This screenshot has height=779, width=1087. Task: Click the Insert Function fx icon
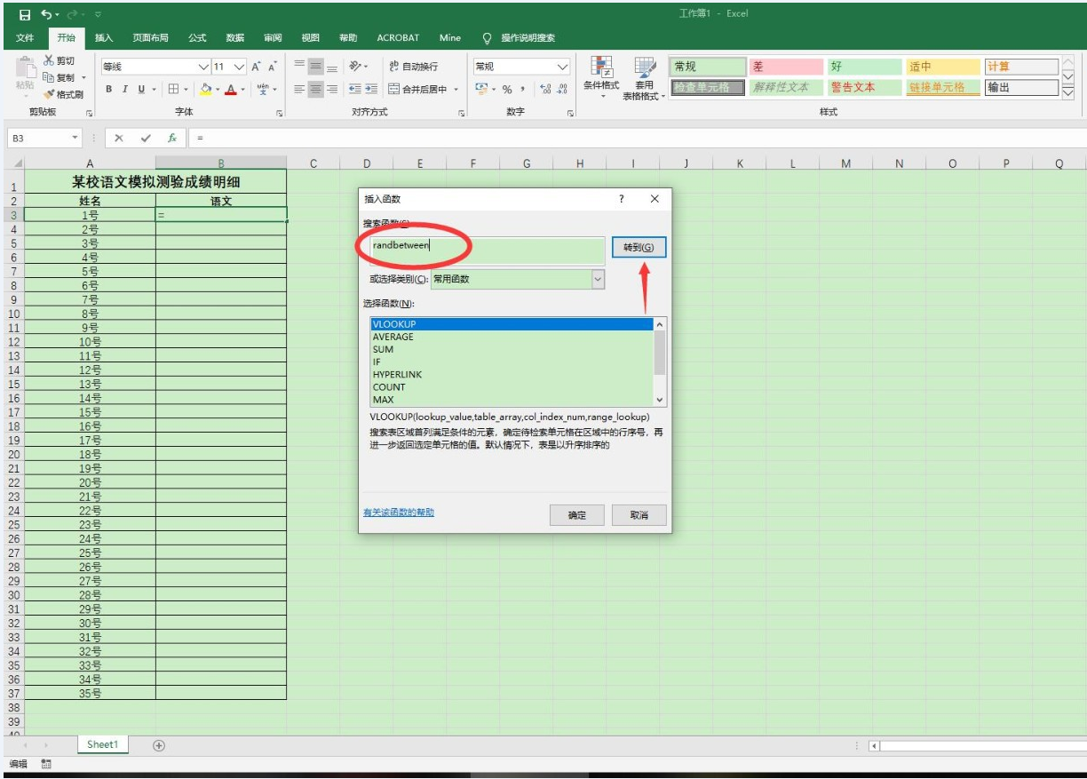pyautogui.click(x=172, y=139)
